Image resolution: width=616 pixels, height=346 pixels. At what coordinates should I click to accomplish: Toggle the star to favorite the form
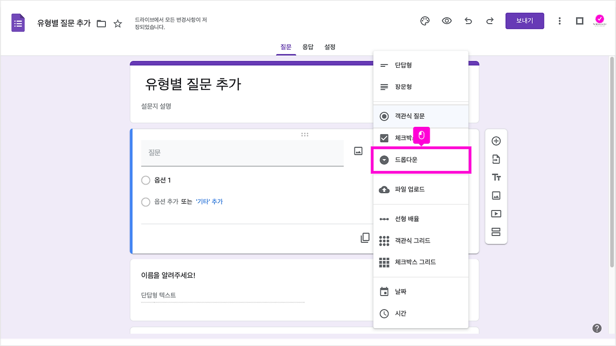[x=118, y=23]
